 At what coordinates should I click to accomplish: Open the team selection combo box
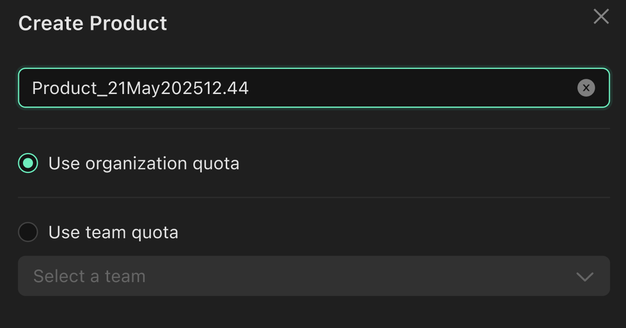coord(314,276)
